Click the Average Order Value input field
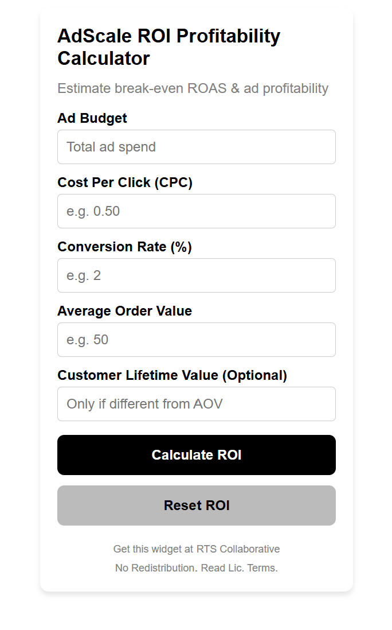Screen dimensions: 392x630 [x=196, y=340]
